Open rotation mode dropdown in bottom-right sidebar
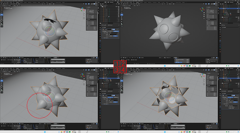Image resolution: width=240 pixels, height=133 pixels. (212, 85)
